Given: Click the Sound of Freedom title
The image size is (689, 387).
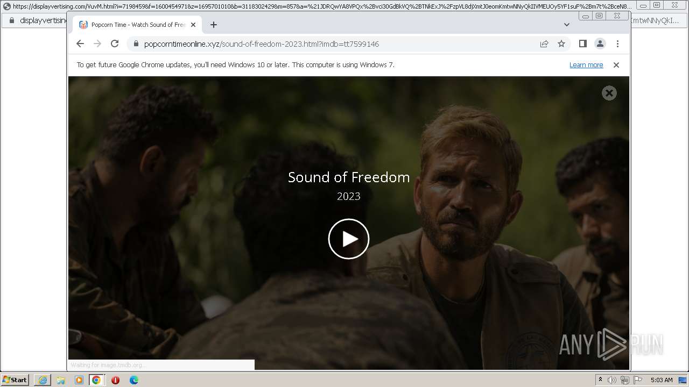Looking at the screenshot, I should (x=349, y=177).
